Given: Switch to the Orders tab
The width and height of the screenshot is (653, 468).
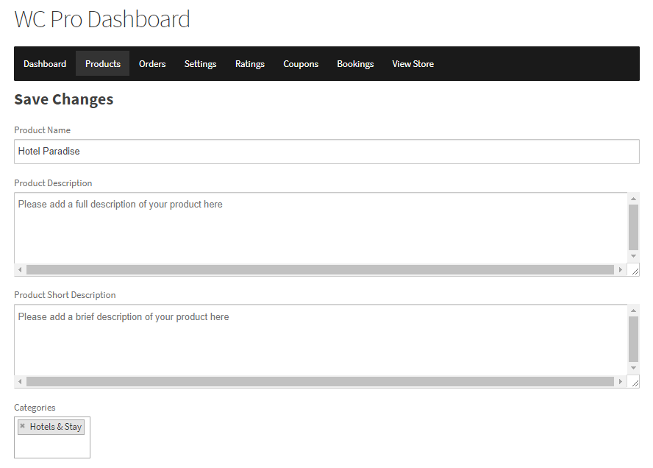Looking at the screenshot, I should 152,64.
